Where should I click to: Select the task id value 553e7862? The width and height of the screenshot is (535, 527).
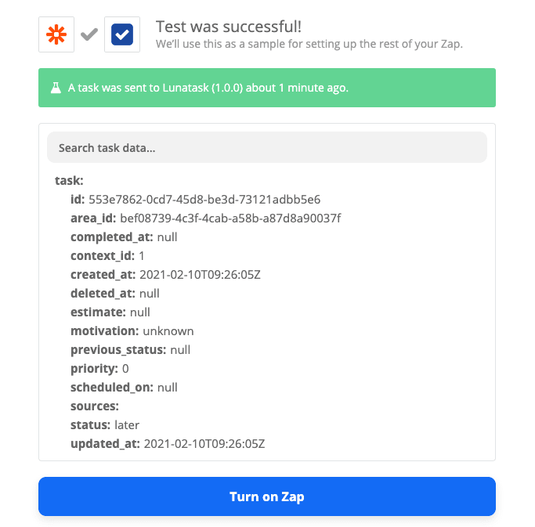204,200
